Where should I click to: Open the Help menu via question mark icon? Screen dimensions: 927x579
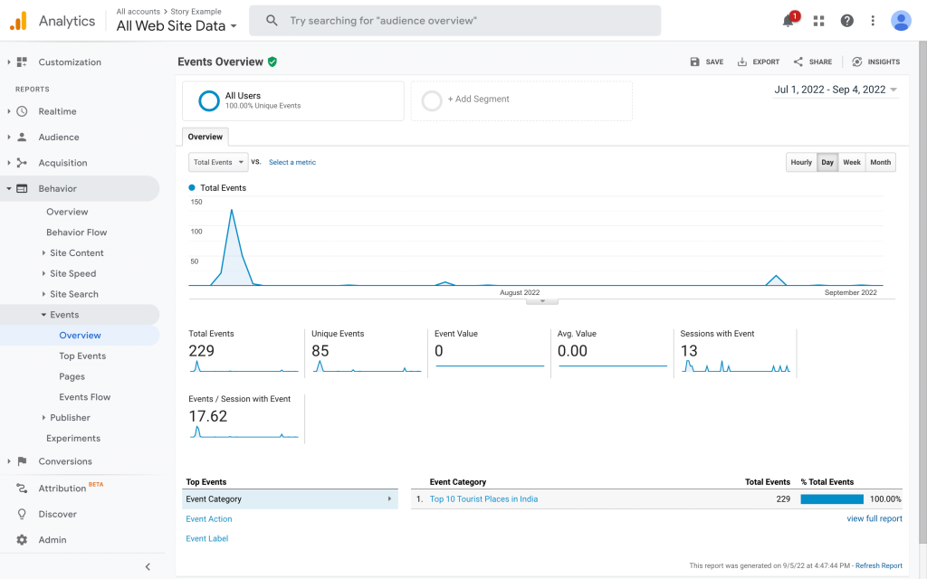(x=846, y=20)
